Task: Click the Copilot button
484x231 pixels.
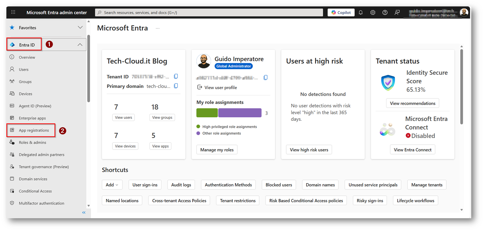Action: [x=341, y=12]
